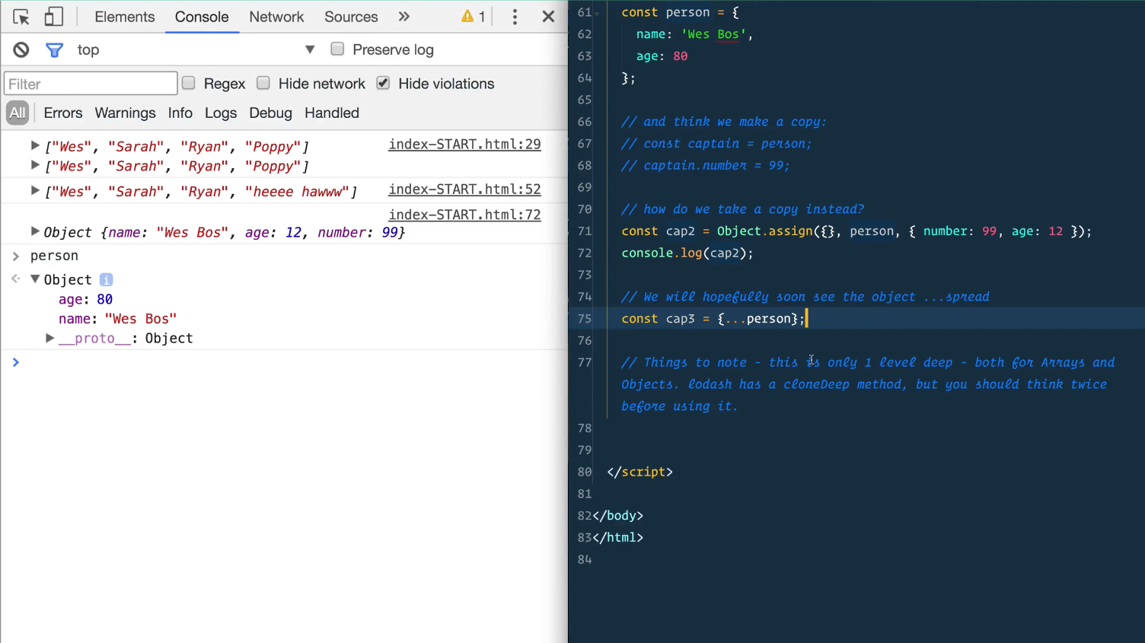Viewport: 1145px width, 643px height.
Task: Filter console by Info
Action: click(180, 113)
